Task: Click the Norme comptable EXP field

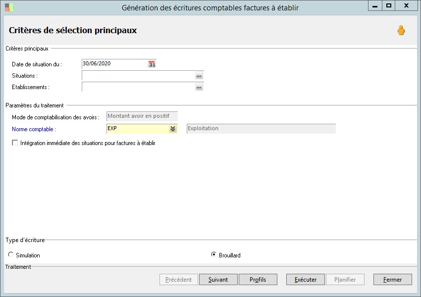Action: (137, 129)
